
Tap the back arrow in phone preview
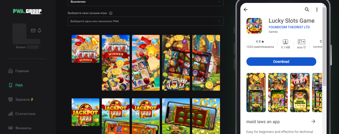246,10
